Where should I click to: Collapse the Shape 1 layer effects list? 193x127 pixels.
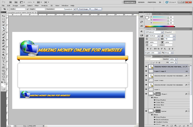pos(189,94)
